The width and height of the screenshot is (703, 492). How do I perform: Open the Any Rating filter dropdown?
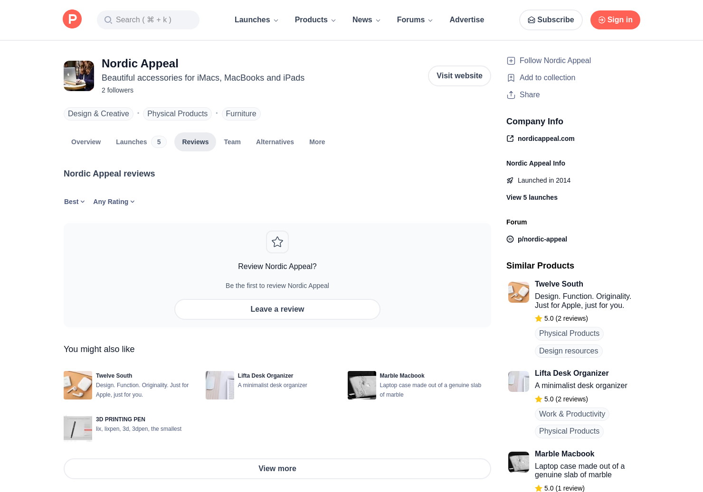[x=114, y=202]
